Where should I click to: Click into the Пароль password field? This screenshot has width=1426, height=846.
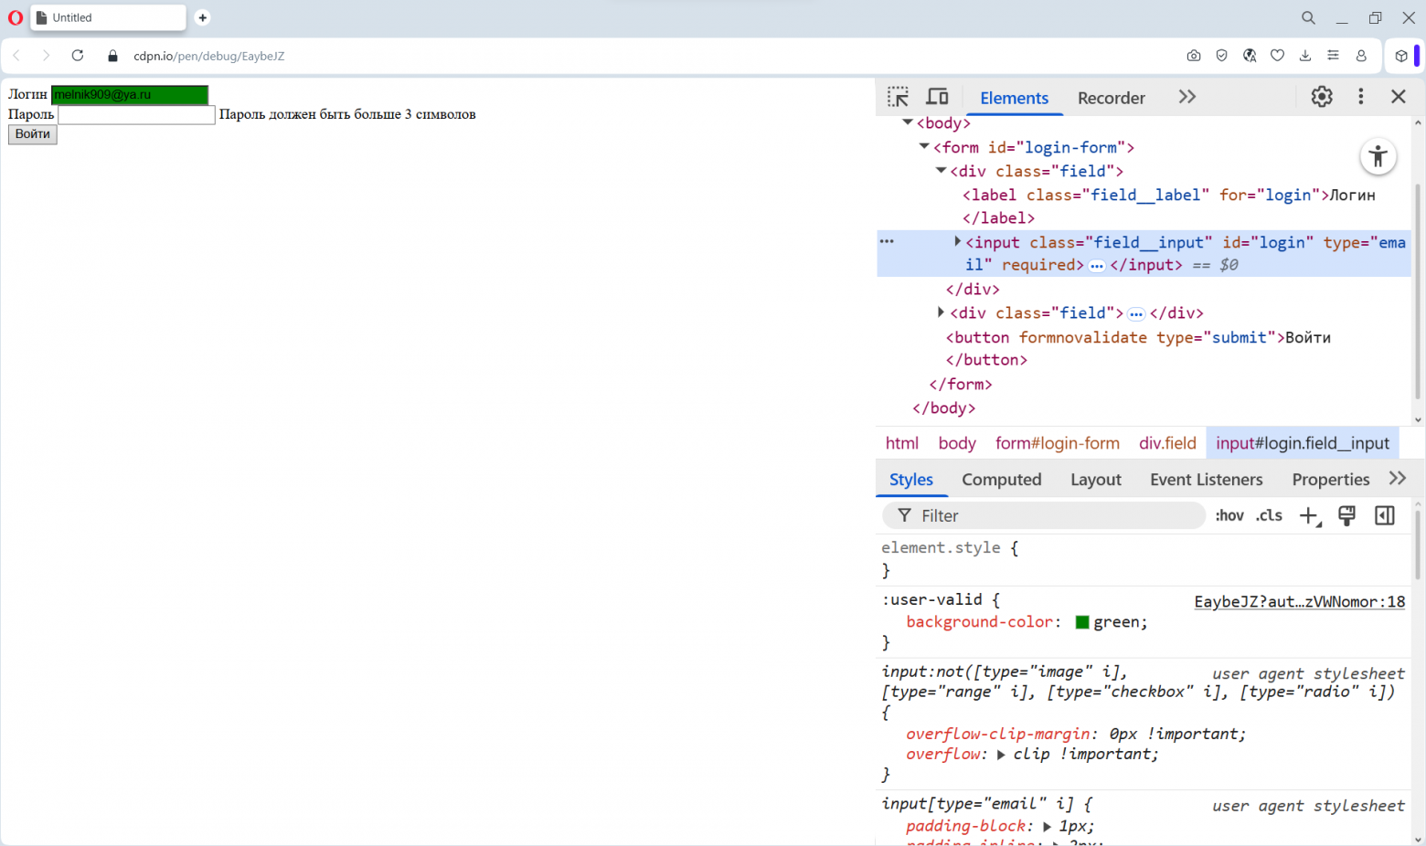136,115
